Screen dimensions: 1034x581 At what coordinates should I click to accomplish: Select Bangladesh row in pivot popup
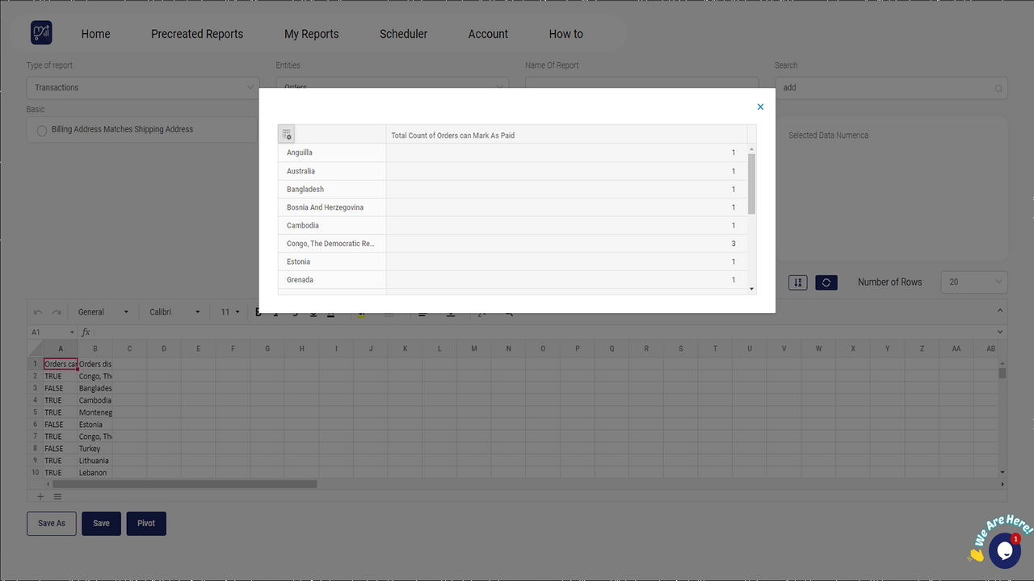tap(332, 189)
